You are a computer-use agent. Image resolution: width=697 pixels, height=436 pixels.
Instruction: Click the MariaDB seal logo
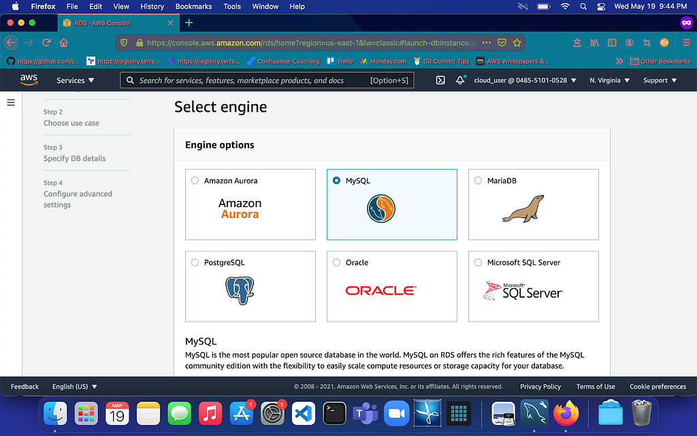click(523, 208)
